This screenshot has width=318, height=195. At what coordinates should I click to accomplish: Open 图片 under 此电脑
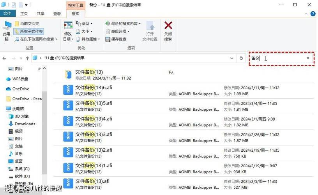coord(16,139)
